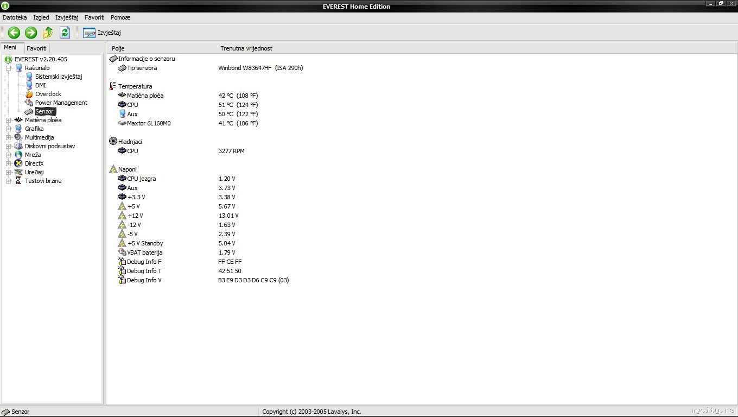Screen dimensions: 738x417
Task: Switch to the Favoriti tab in the sidebar
Action: [x=37, y=48]
